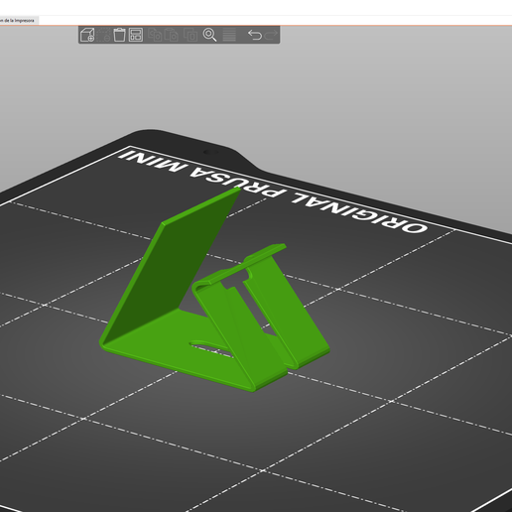Click the Paste icon in toolbar
The image size is (512, 512).
172,35
